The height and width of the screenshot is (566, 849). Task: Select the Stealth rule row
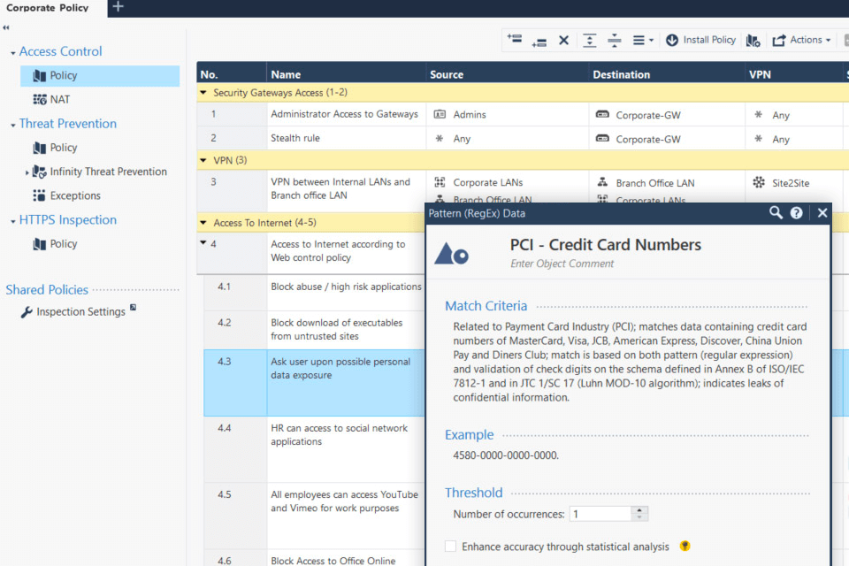(x=295, y=138)
